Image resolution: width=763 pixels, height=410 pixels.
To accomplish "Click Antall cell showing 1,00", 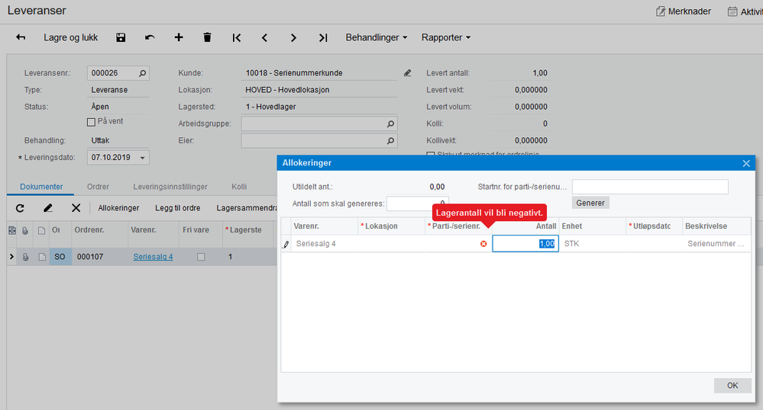I will 525,244.
